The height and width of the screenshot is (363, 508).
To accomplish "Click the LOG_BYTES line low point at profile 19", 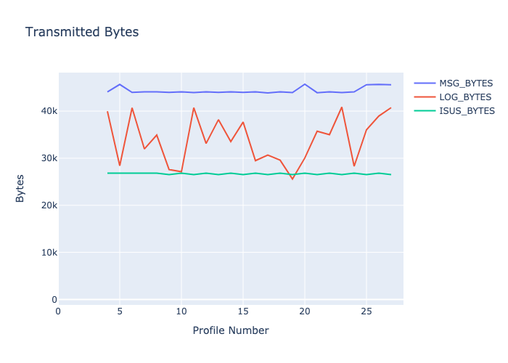I will point(292,179).
